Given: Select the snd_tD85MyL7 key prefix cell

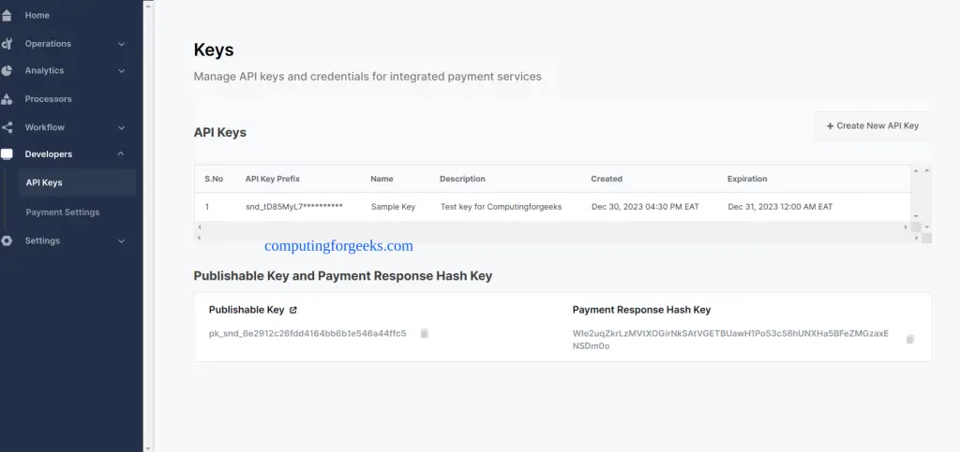Looking at the screenshot, I should (293, 207).
